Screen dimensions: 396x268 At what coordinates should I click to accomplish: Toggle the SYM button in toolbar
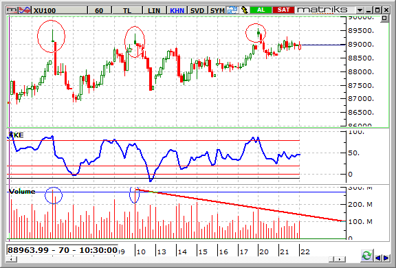point(217,10)
